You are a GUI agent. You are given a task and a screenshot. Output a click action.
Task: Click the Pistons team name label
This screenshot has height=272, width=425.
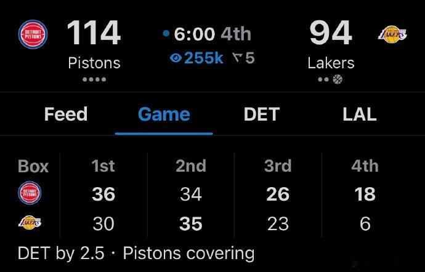point(94,63)
